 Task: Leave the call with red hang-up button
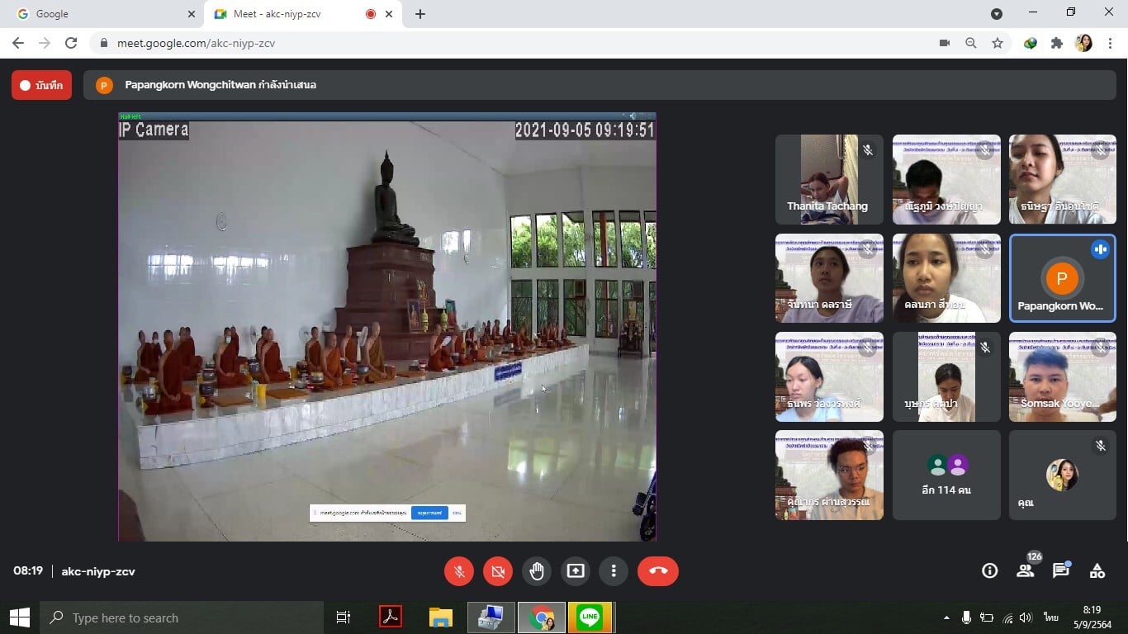pyautogui.click(x=657, y=570)
